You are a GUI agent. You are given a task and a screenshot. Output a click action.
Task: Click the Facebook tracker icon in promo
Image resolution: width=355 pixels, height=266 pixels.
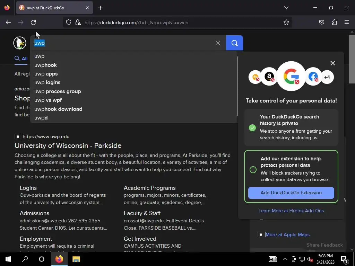313,77
